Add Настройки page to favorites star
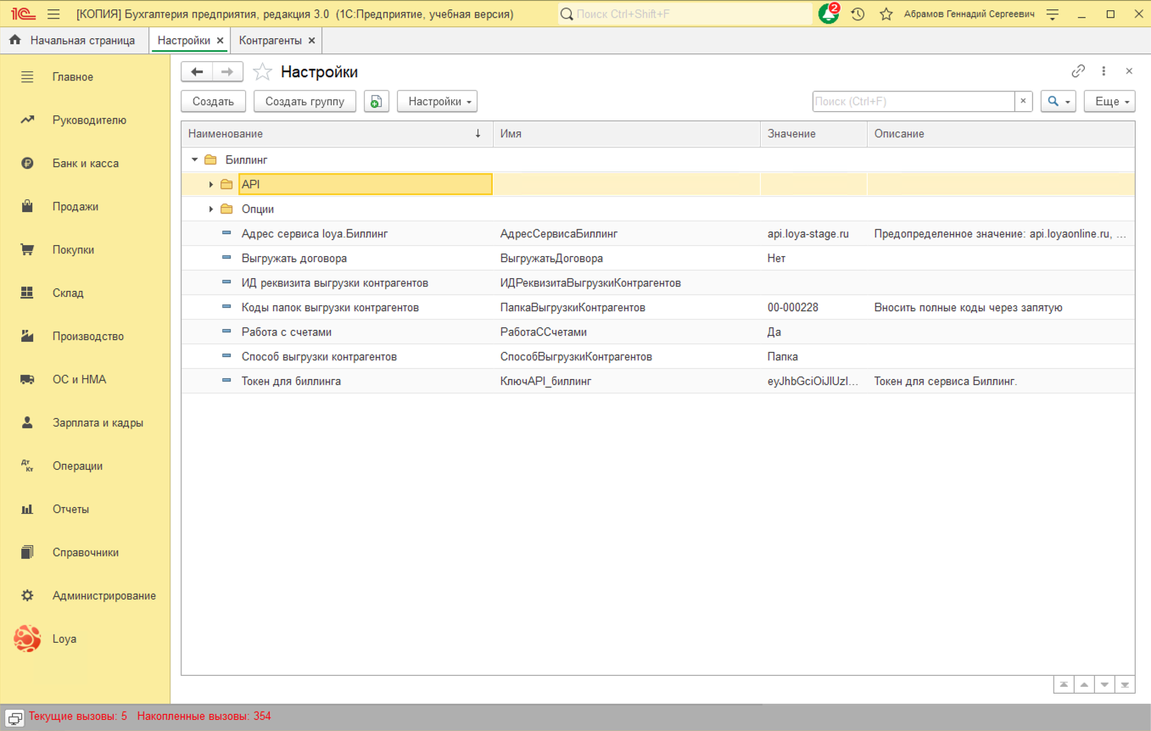 coord(263,72)
